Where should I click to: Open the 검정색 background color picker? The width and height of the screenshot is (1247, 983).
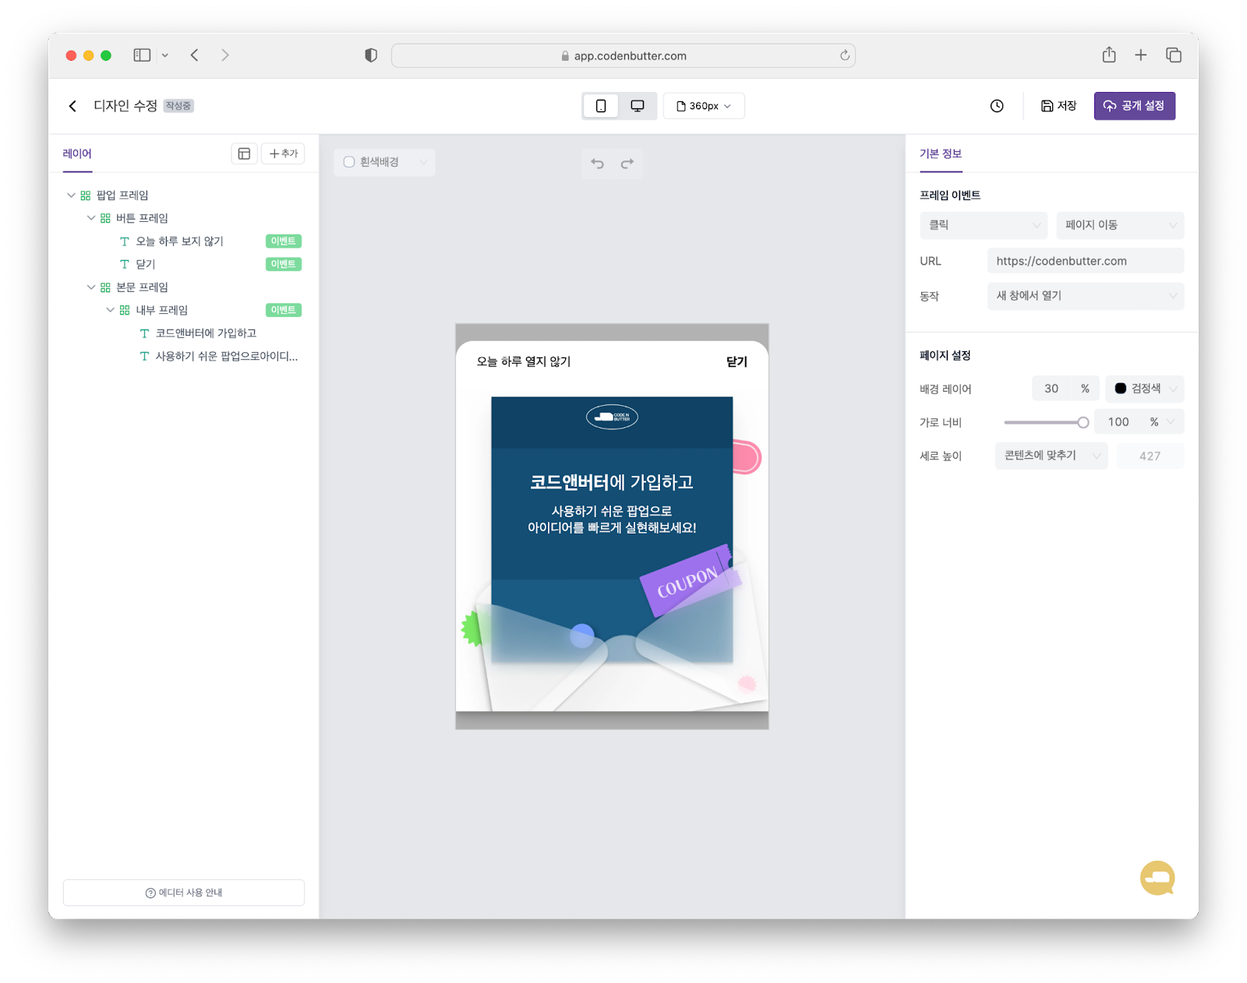point(1145,389)
